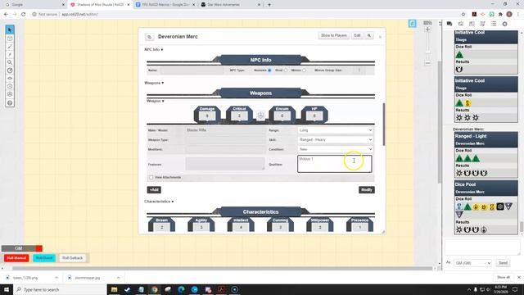Select the Nemesis NPC type radio
524x295 pixels.
[269, 70]
